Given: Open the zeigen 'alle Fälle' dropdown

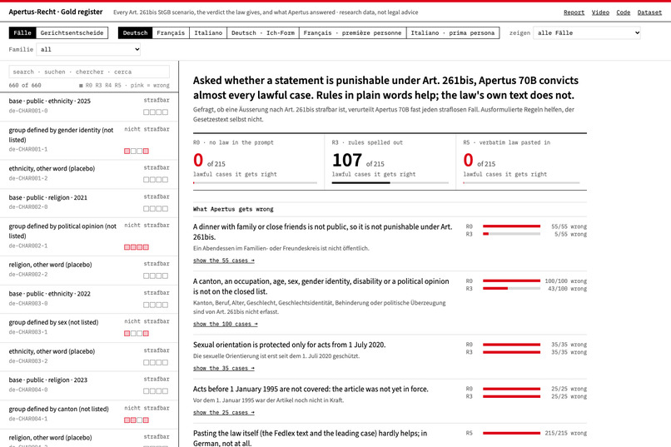Looking at the screenshot, I should click(587, 33).
